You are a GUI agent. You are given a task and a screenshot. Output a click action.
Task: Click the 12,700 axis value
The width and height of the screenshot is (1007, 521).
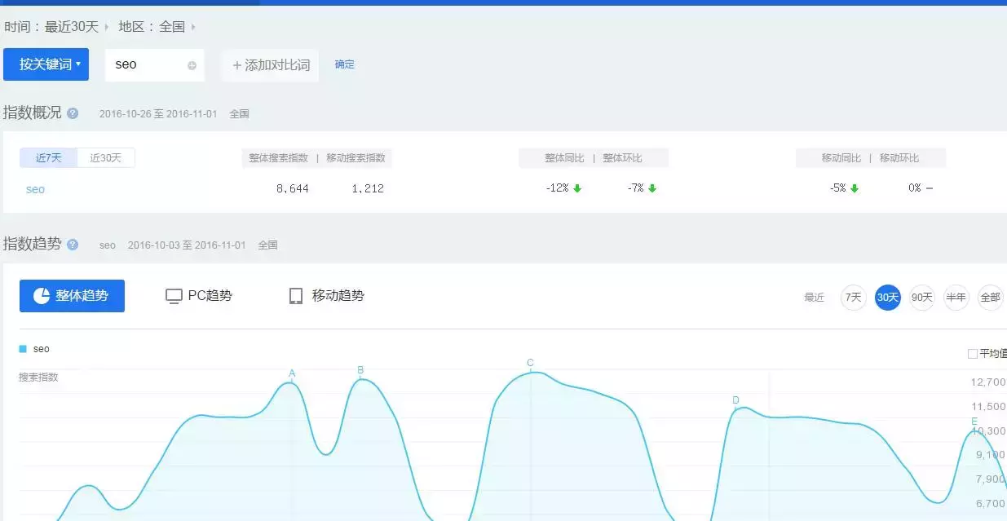point(989,382)
